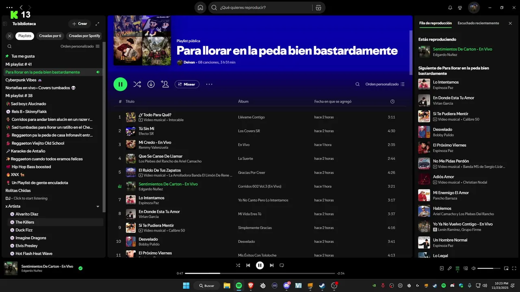Select 'Fila de reproducción' tab
Image resolution: width=520 pixels, height=292 pixels.
click(435, 23)
